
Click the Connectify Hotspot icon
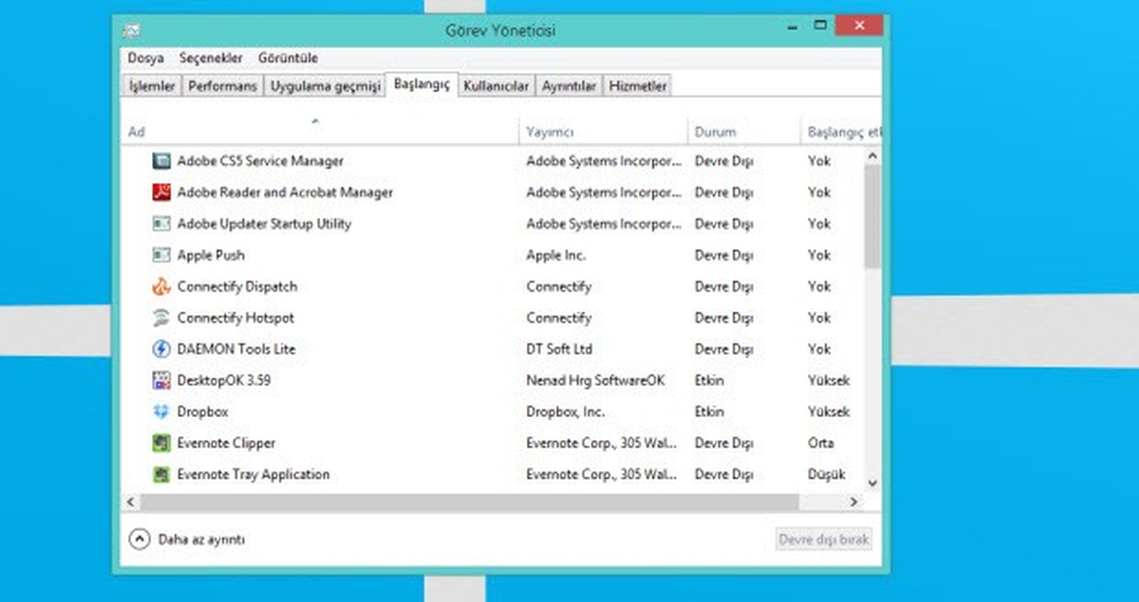[160, 318]
